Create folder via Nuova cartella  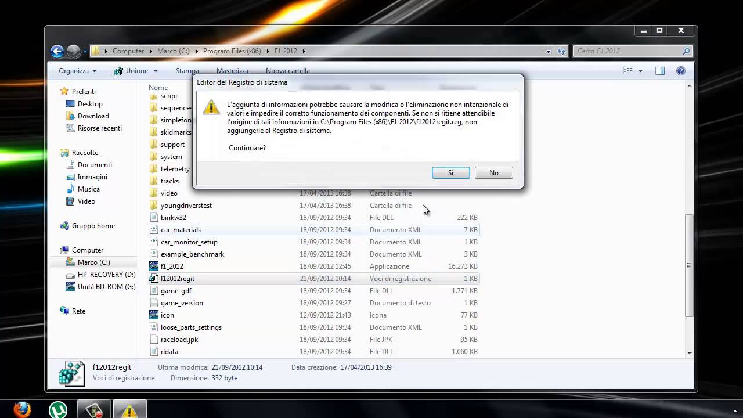(288, 71)
